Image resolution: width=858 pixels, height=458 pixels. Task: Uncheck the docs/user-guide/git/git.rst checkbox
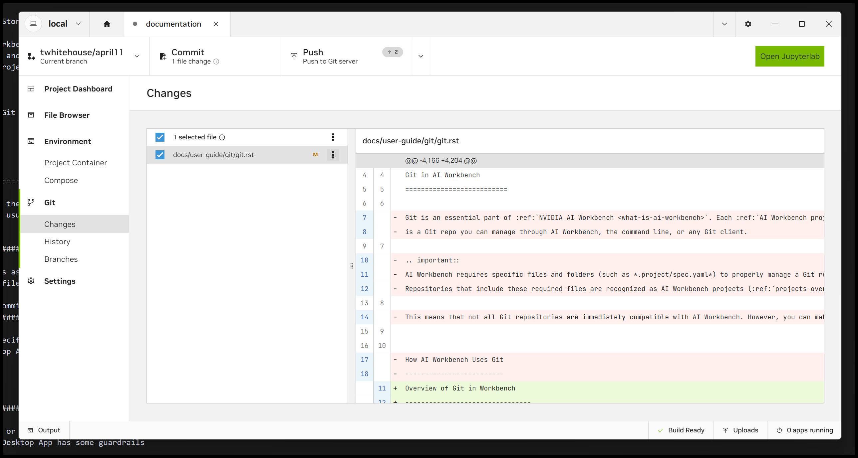click(160, 154)
